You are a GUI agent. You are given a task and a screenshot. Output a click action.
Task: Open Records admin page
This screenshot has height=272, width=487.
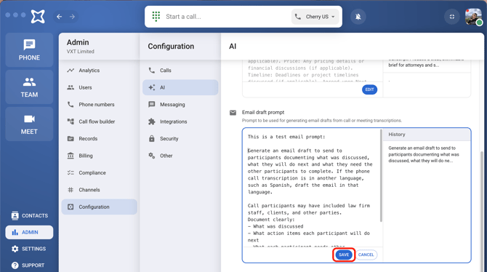99,139
